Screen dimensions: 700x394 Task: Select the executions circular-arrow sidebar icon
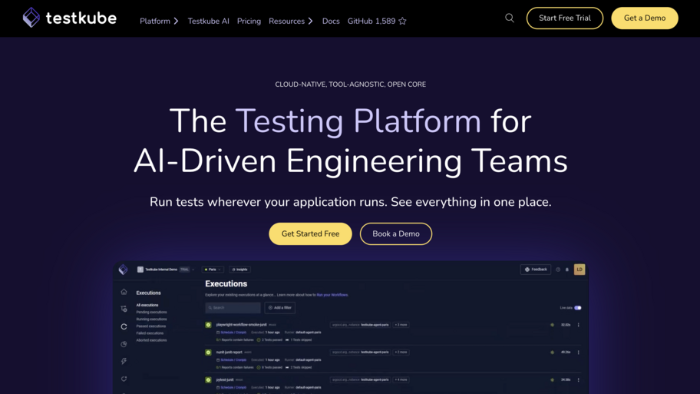pos(124,326)
